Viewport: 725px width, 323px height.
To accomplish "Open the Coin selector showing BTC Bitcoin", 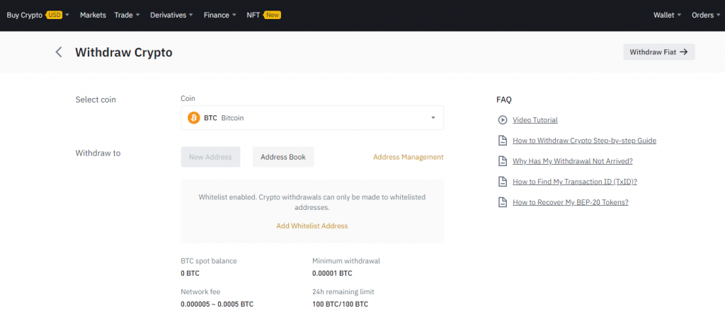I will click(x=312, y=117).
